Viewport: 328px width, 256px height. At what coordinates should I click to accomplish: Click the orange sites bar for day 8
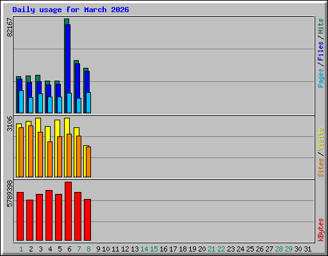[88, 162]
